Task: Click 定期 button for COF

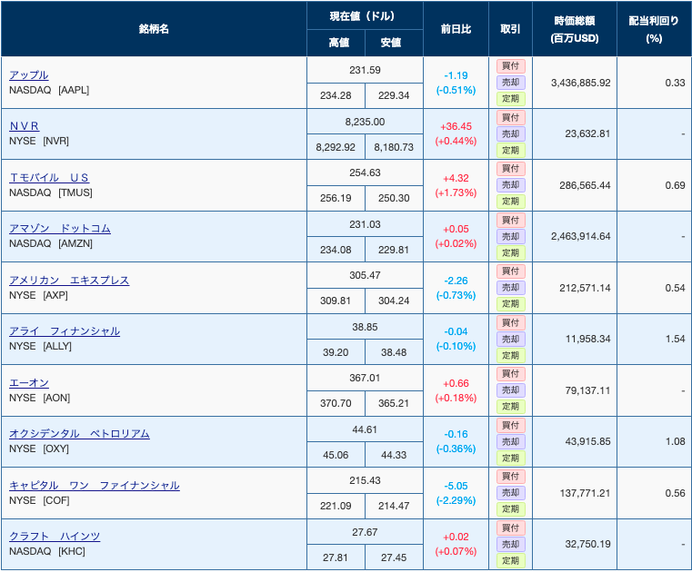Action: coord(511,509)
